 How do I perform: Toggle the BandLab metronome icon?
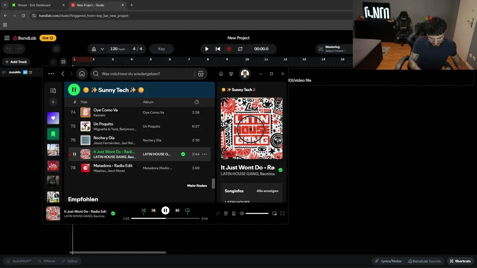94,49
